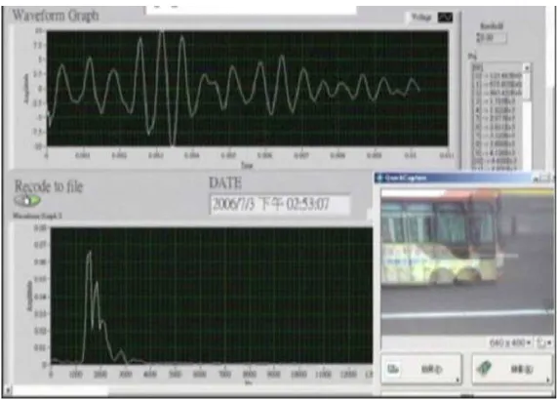Click the Waveform Graph 2 caption label
The width and height of the screenshot is (557, 400).
coord(38,216)
